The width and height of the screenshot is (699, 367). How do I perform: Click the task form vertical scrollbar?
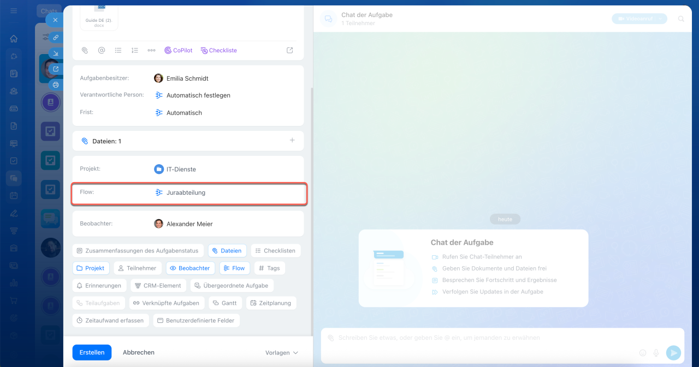[311, 212]
